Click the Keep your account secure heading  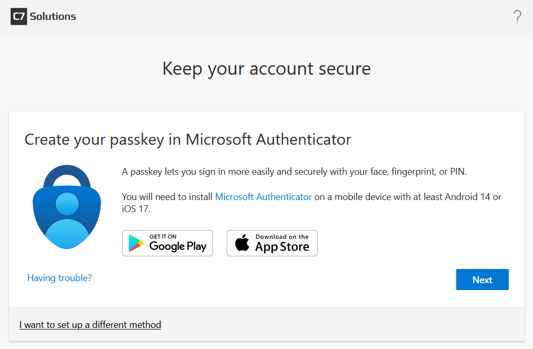[266, 68]
